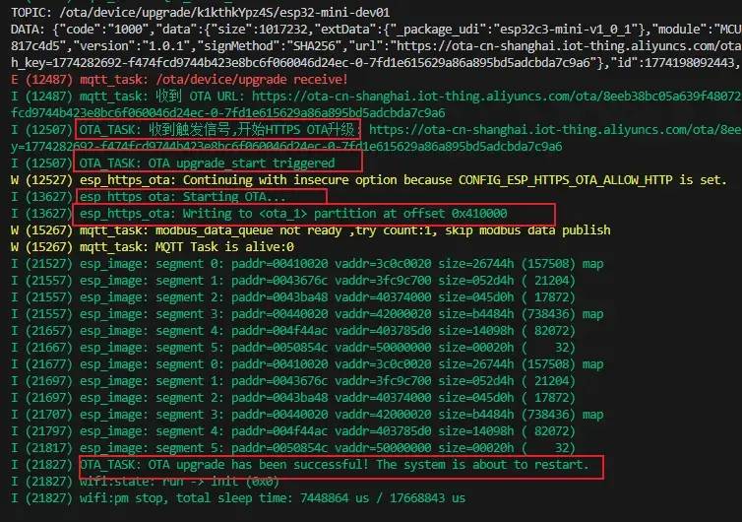Click segment 0 line at timestamp 21527

(x=325, y=264)
